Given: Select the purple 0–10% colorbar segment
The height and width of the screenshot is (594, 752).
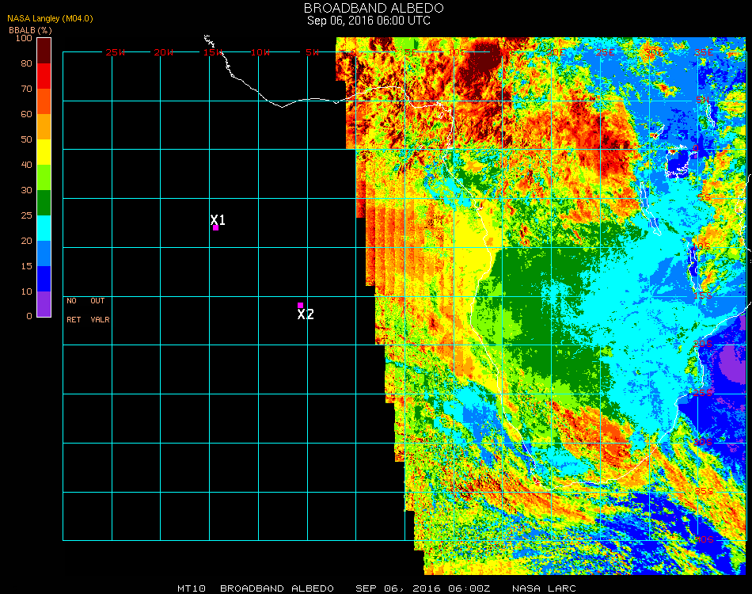Looking at the screenshot, I should pos(44,303).
